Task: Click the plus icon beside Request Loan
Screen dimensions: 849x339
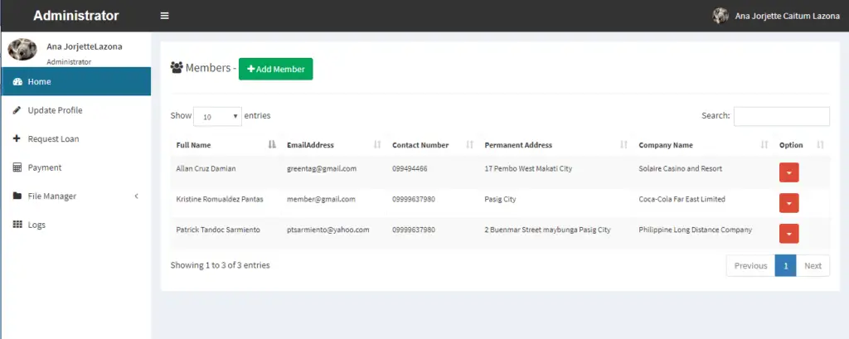Action: 17,138
